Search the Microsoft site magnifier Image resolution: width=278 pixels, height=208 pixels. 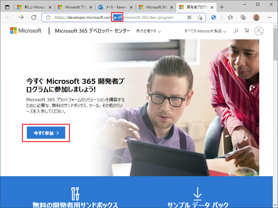pyautogui.click(x=236, y=31)
